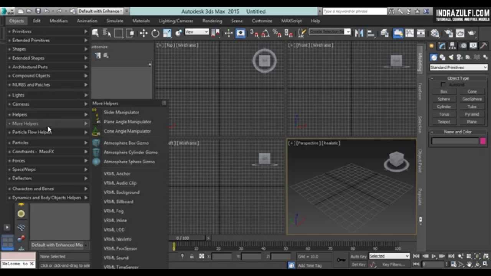Choose the Rectangular Selection Region icon
The height and width of the screenshot is (276, 491).
coord(119,33)
